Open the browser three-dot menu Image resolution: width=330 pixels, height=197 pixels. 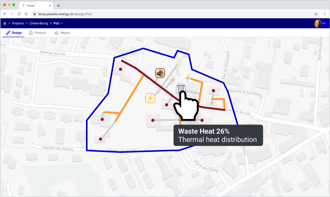[x=325, y=14]
